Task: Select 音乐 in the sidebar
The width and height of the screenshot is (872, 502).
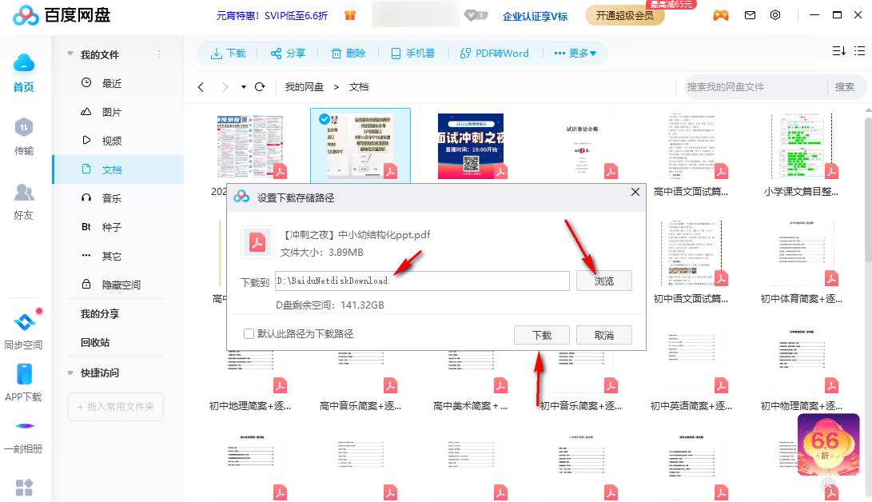Action: pos(118,198)
